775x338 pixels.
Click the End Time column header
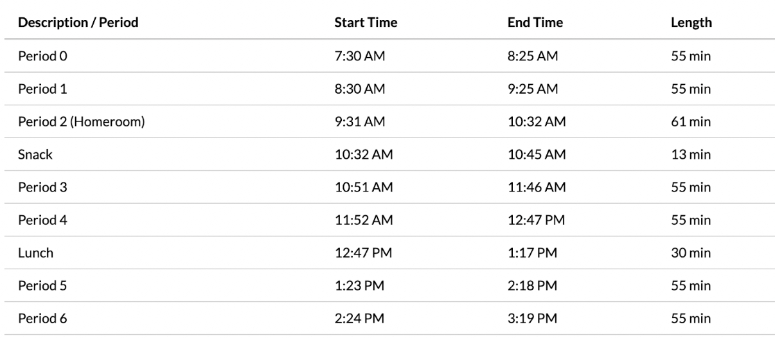pyautogui.click(x=535, y=22)
